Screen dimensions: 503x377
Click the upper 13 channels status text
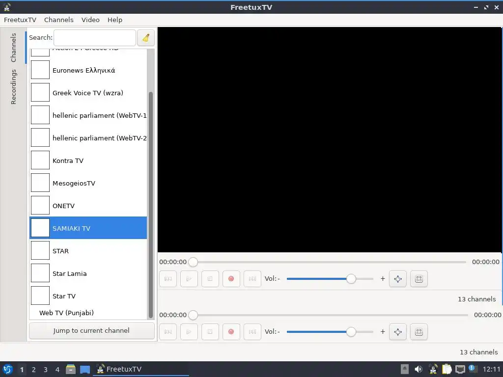pyautogui.click(x=476, y=299)
